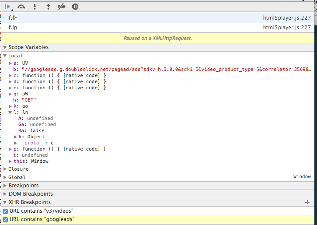The width and height of the screenshot is (317, 225).
Task: Expand variable p function
Action: coord(10,149)
